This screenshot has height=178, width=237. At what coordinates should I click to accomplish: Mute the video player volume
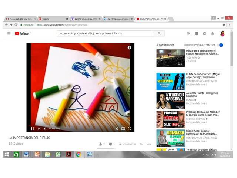coord(45,129)
